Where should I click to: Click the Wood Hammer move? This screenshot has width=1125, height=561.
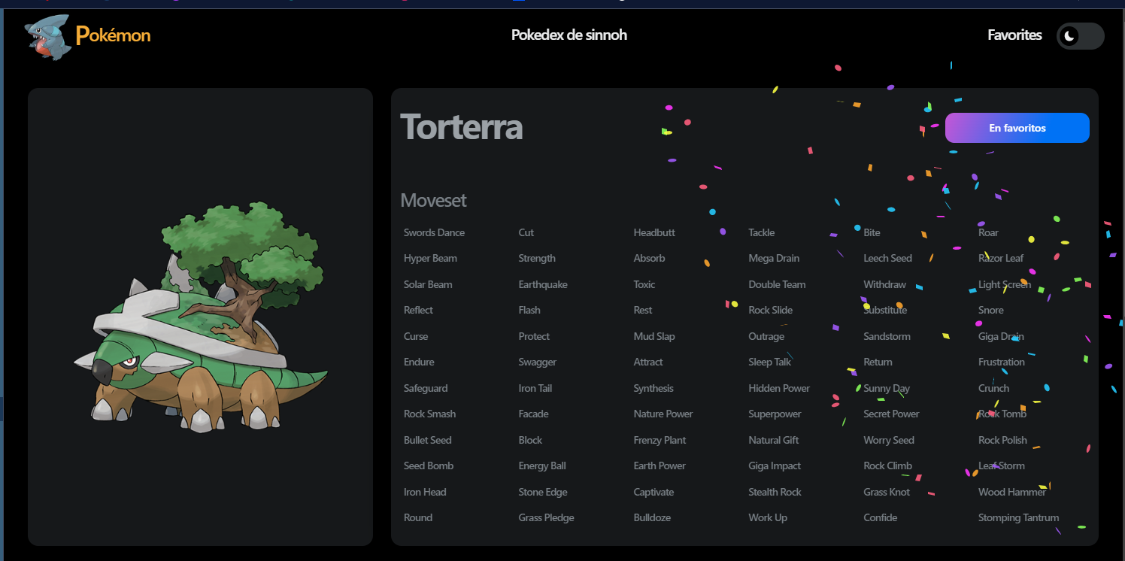1012,492
